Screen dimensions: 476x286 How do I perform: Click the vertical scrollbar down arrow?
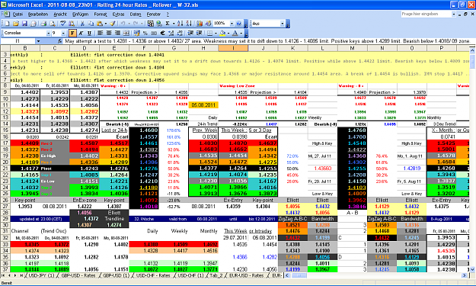point(472,269)
